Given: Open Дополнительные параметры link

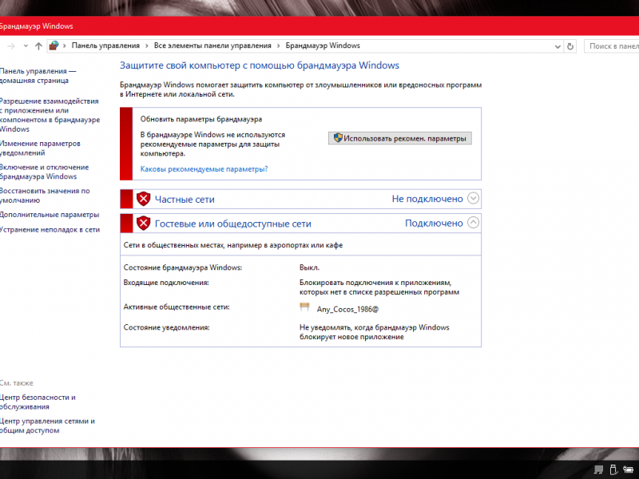Looking at the screenshot, I should 50,215.
